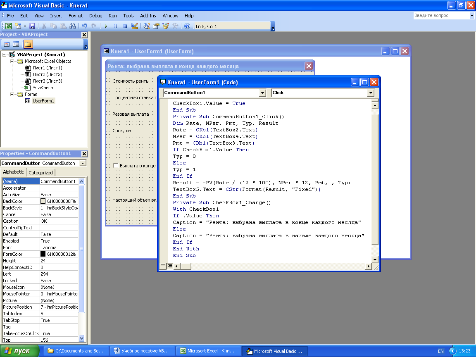Save the workbook with the floppy icon
The height and width of the screenshot is (357, 476).
click(32, 26)
